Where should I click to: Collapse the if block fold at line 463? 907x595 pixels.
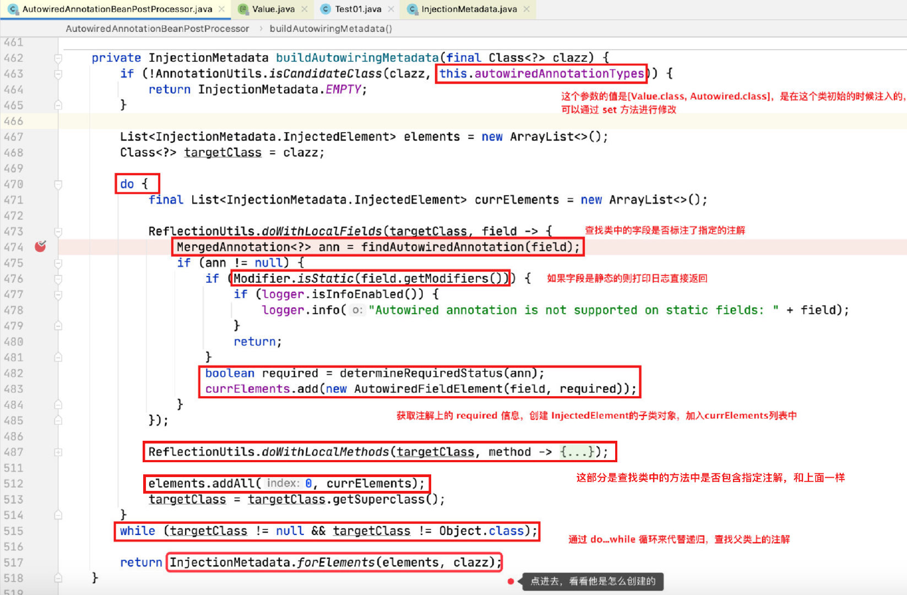(58, 74)
